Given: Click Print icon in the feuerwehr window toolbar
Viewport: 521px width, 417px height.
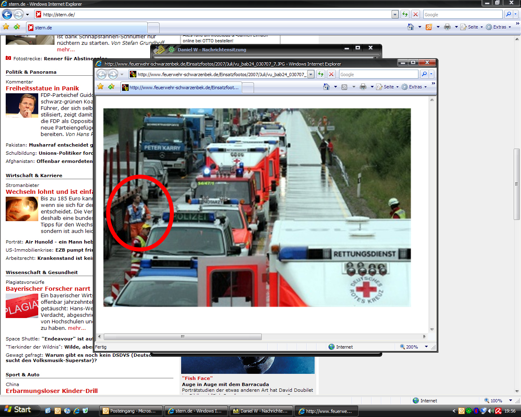Looking at the screenshot, I should click(x=363, y=87).
